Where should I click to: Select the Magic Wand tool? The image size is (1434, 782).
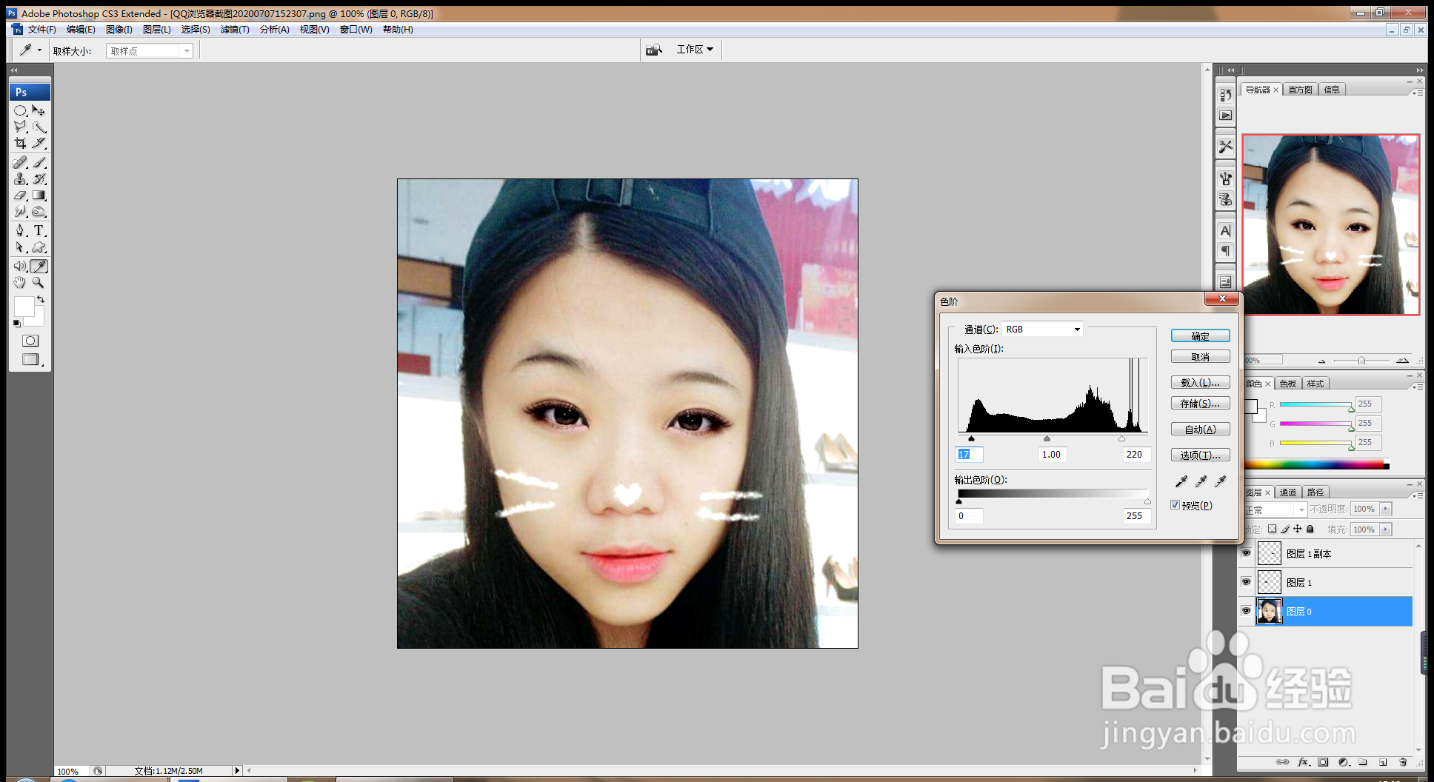[39, 127]
